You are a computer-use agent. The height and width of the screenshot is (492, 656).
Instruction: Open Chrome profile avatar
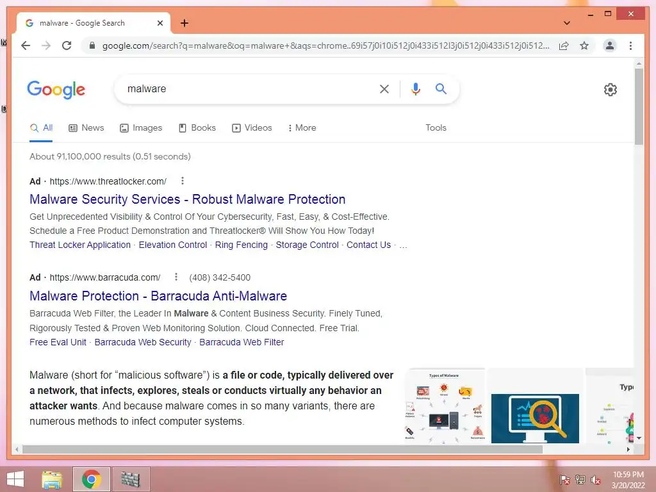coord(610,45)
